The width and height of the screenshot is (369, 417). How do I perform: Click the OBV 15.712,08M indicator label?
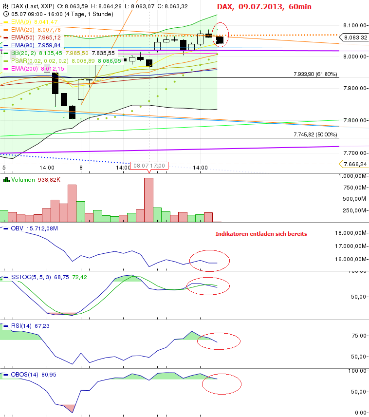[x=34, y=228]
